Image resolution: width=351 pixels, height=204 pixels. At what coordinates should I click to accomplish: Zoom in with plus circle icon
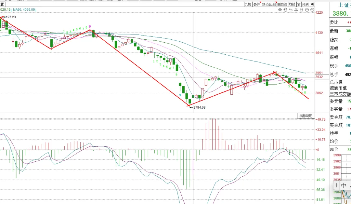pyautogui.click(x=307, y=10)
